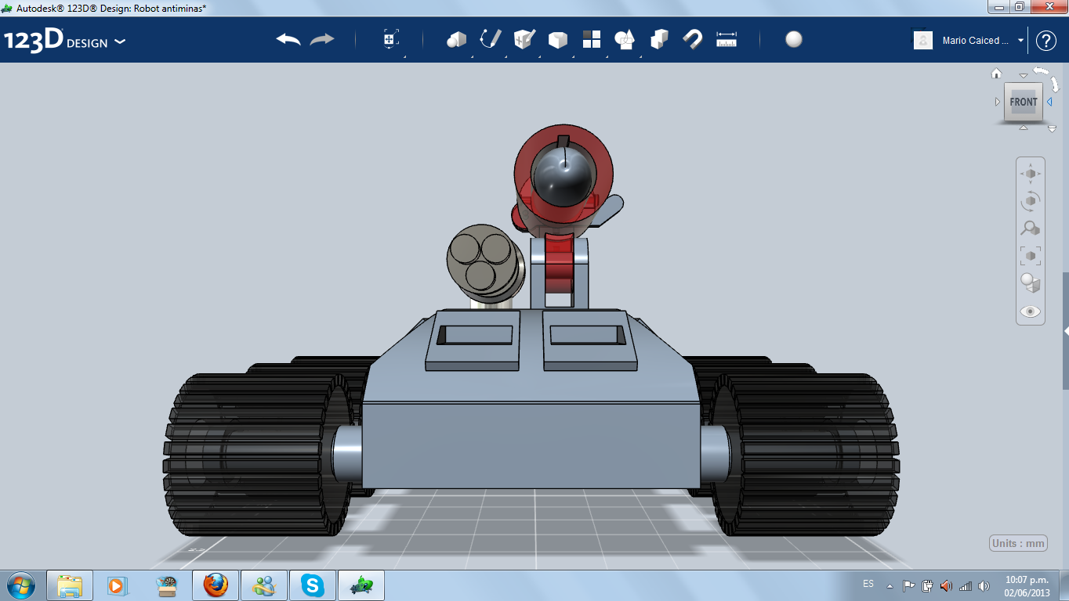Select the Zoom navigation tool

click(1031, 228)
